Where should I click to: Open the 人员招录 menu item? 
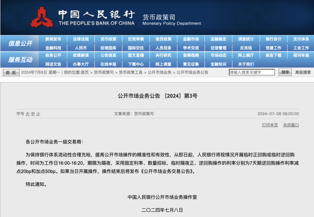163,48
